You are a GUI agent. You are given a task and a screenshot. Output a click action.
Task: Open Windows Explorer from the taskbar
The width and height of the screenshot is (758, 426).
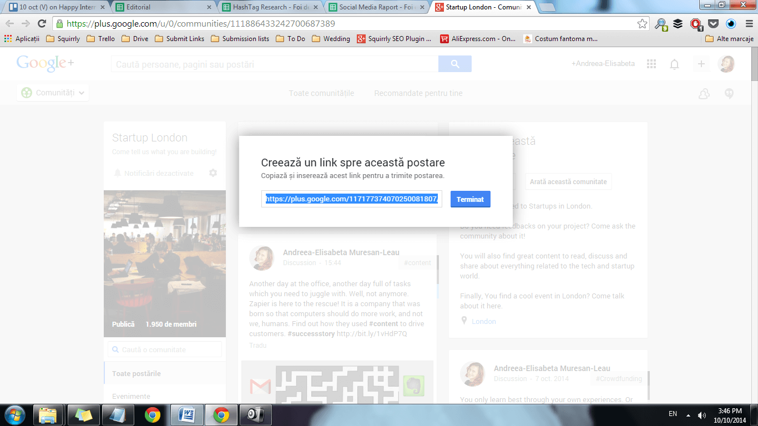(x=48, y=415)
